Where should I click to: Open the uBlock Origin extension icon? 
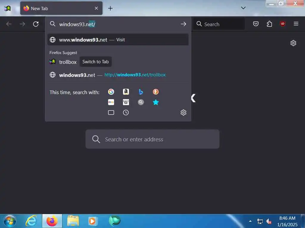click(283, 24)
